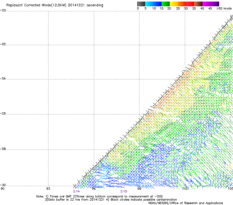Click the '>50 knots' legend label
The height and width of the screenshot is (205, 233).
[x=224, y=9]
